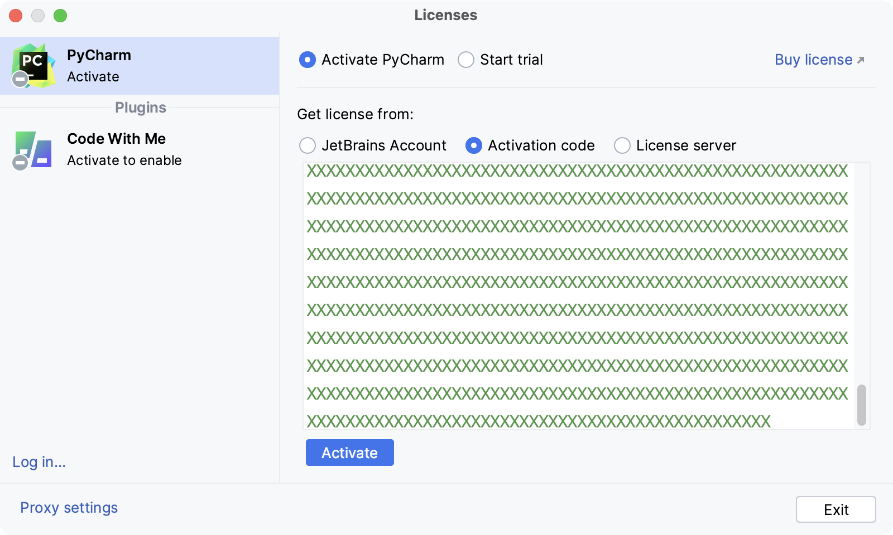The width and height of the screenshot is (893, 535).
Task: Choose JetBrains Account as license source
Action: tap(307, 145)
